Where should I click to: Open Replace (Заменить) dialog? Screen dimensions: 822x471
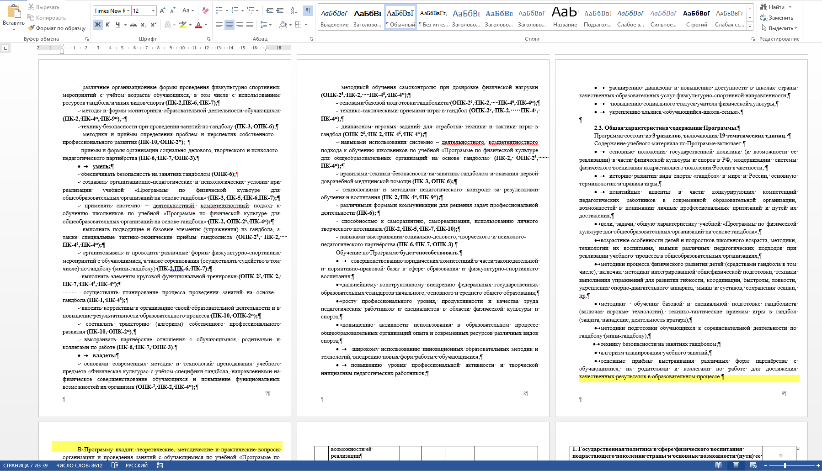[777, 18]
